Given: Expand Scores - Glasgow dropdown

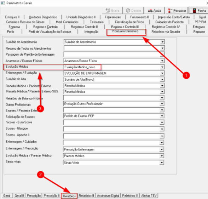Looking at the screenshot, I should pyautogui.click(x=162, y=129).
